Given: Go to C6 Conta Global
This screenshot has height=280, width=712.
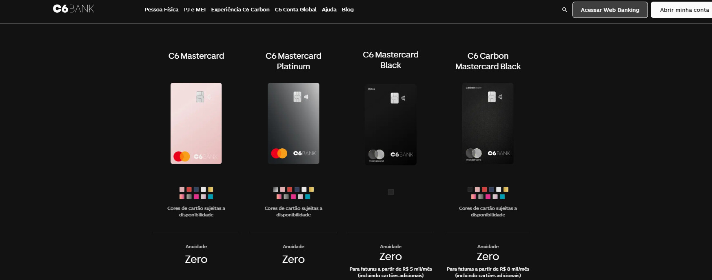Looking at the screenshot, I should pyautogui.click(x=295, y=9).
